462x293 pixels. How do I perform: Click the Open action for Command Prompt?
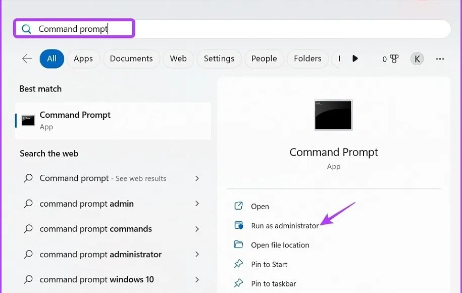click(260, 206)
